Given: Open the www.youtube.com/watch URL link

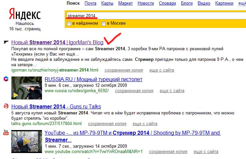Looking at the screenshot, I should (94, 151).
